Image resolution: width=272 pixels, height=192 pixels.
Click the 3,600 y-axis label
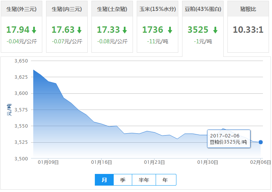coord(21,93)
